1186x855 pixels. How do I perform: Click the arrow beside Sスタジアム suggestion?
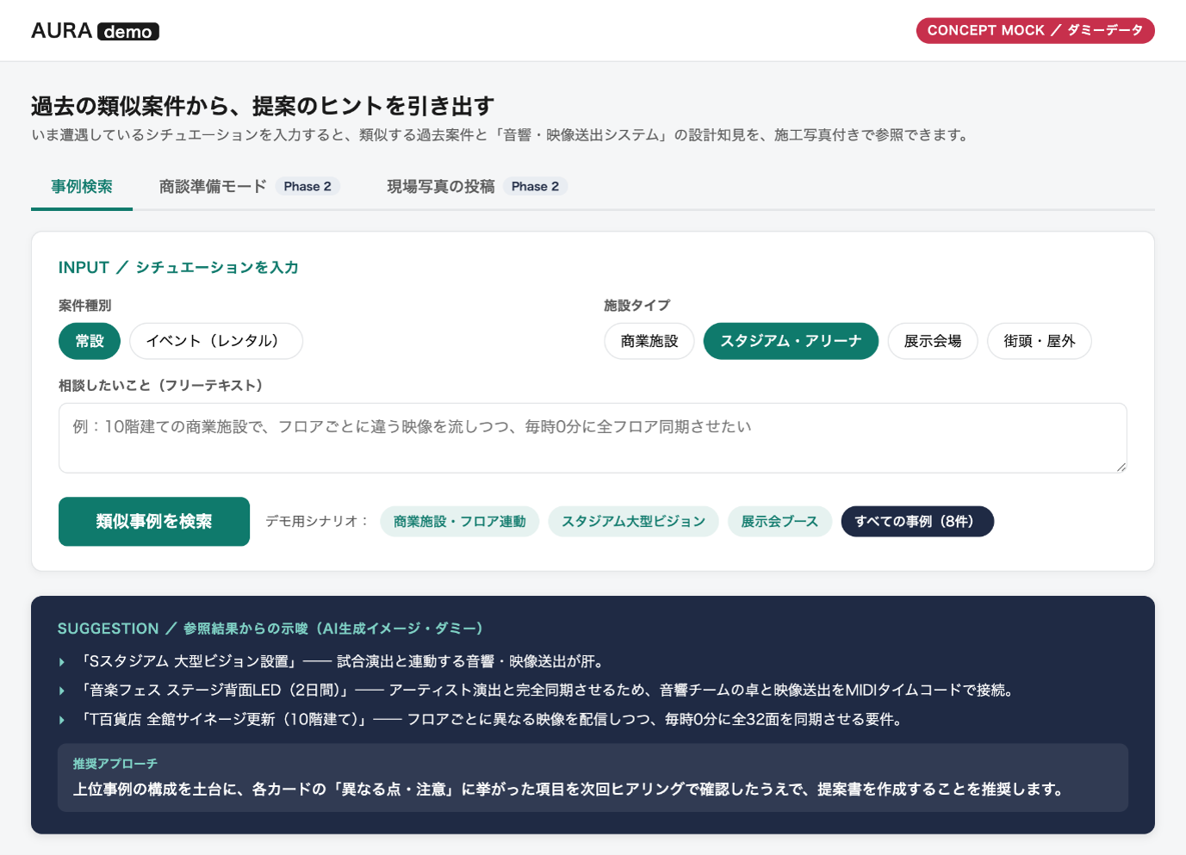click(62, 662)
